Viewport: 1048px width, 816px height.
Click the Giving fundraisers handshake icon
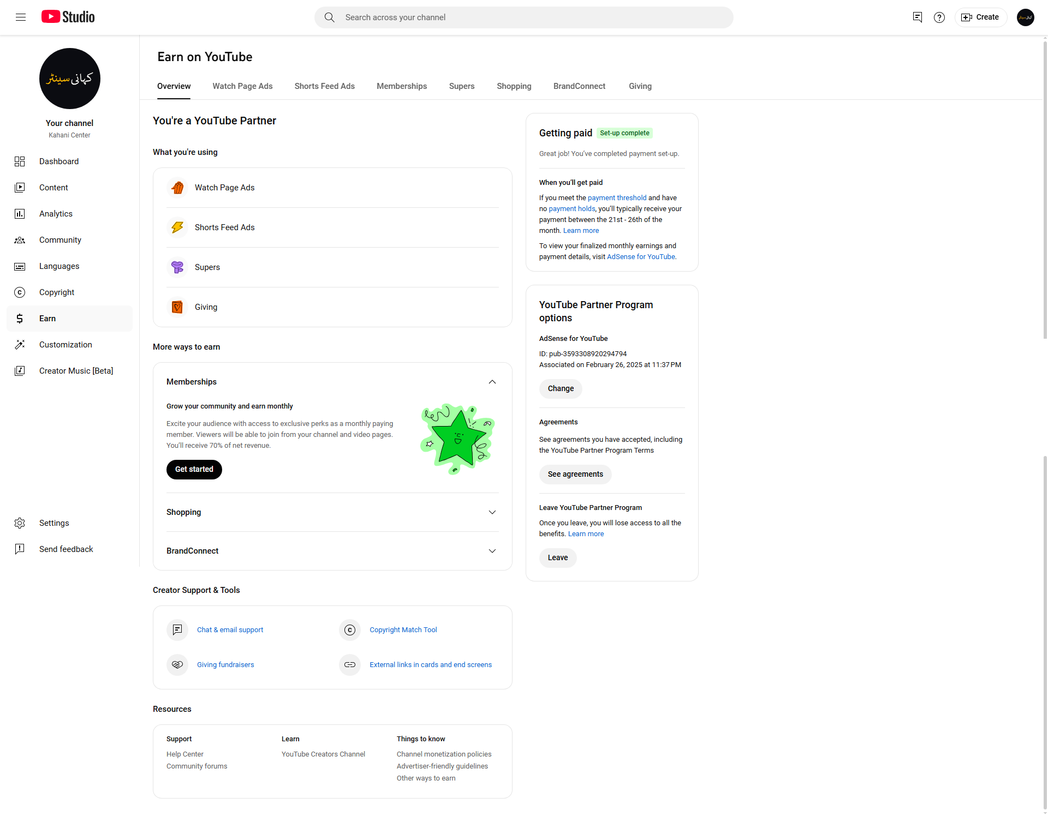(x=177, y=665)
